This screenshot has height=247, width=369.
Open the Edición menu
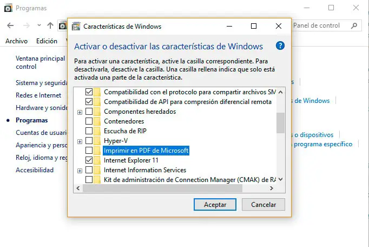tap(47, 41)
